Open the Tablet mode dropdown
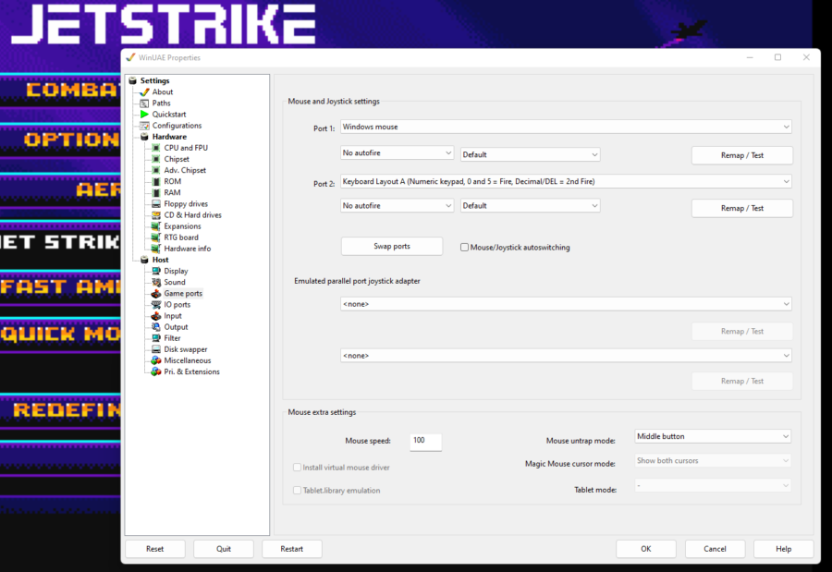 [713, 485]
